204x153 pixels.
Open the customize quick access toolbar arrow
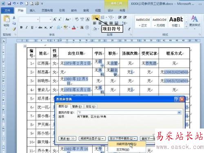click(x=42, y=4)
